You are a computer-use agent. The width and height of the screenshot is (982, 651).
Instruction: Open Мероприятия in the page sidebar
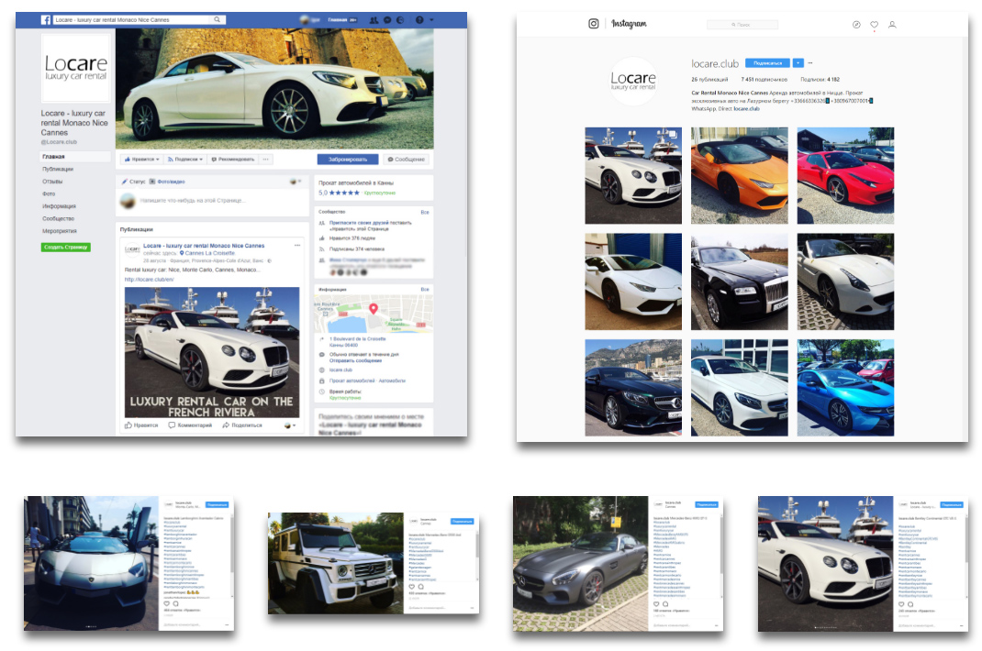click(x=60, y=231)
